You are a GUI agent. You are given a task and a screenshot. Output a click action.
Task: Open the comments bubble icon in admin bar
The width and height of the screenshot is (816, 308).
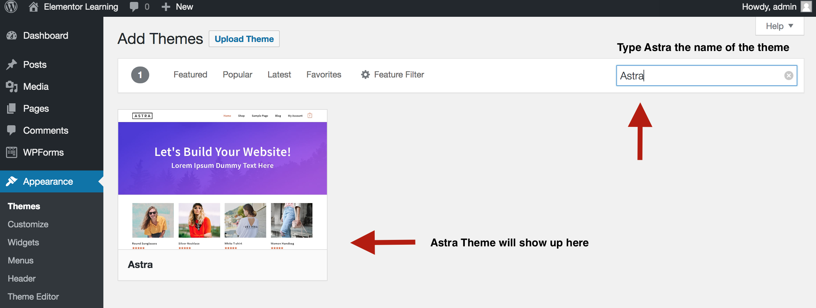point(134,7)
